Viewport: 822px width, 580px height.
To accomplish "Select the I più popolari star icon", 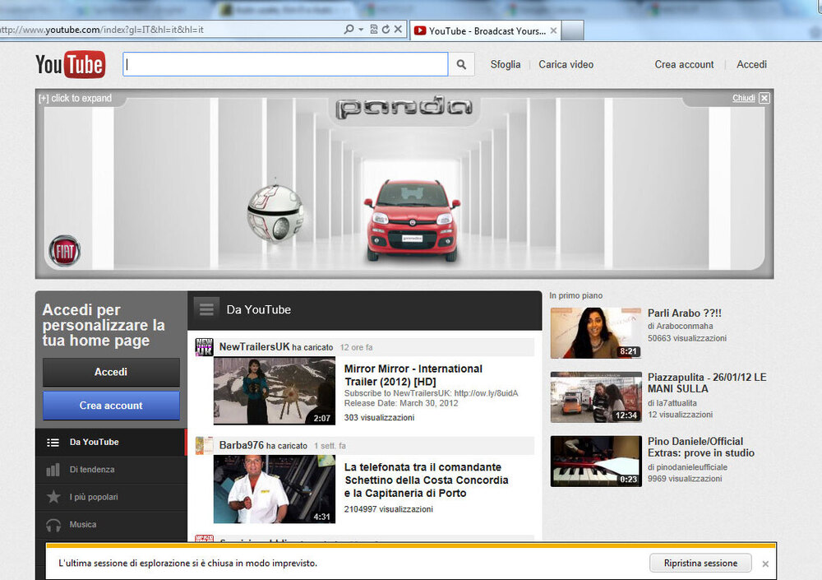I will [53, 497].
